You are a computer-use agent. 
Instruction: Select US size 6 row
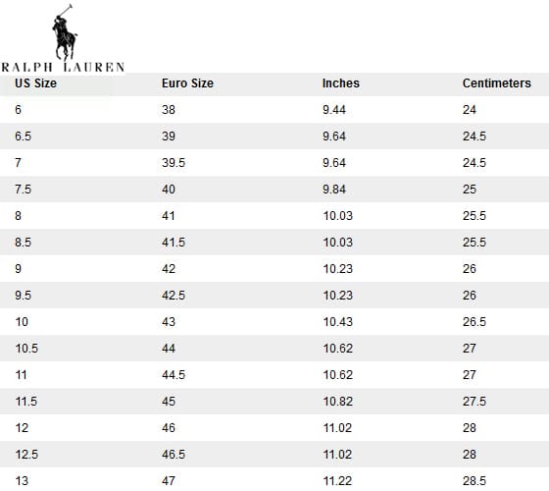pos(274,110)
